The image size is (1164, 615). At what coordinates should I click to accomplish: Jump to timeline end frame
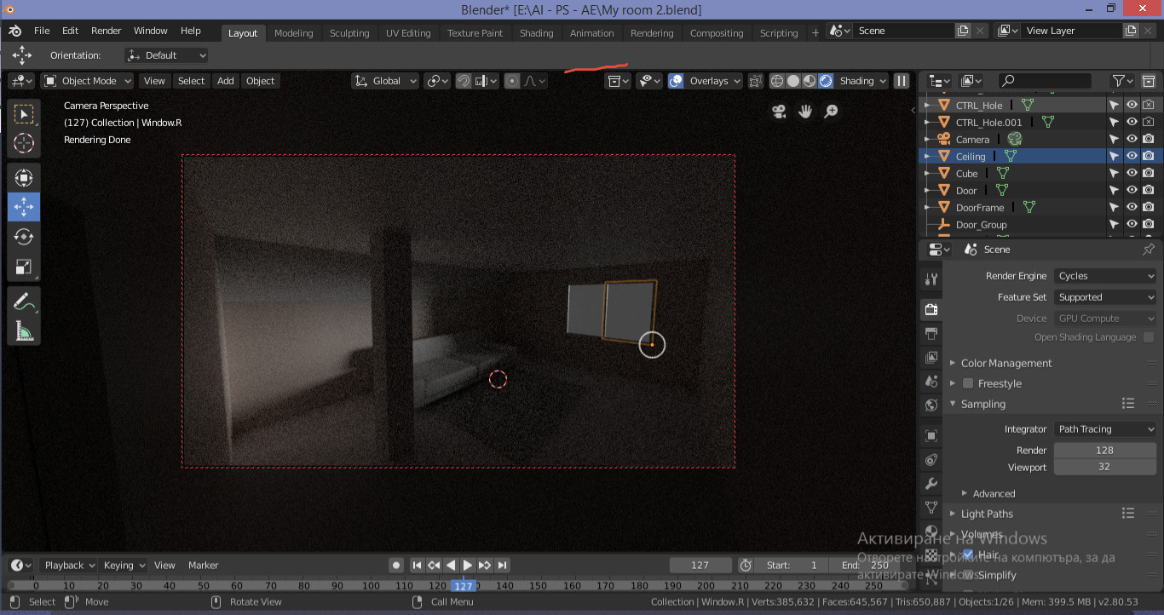click(503, 565)
